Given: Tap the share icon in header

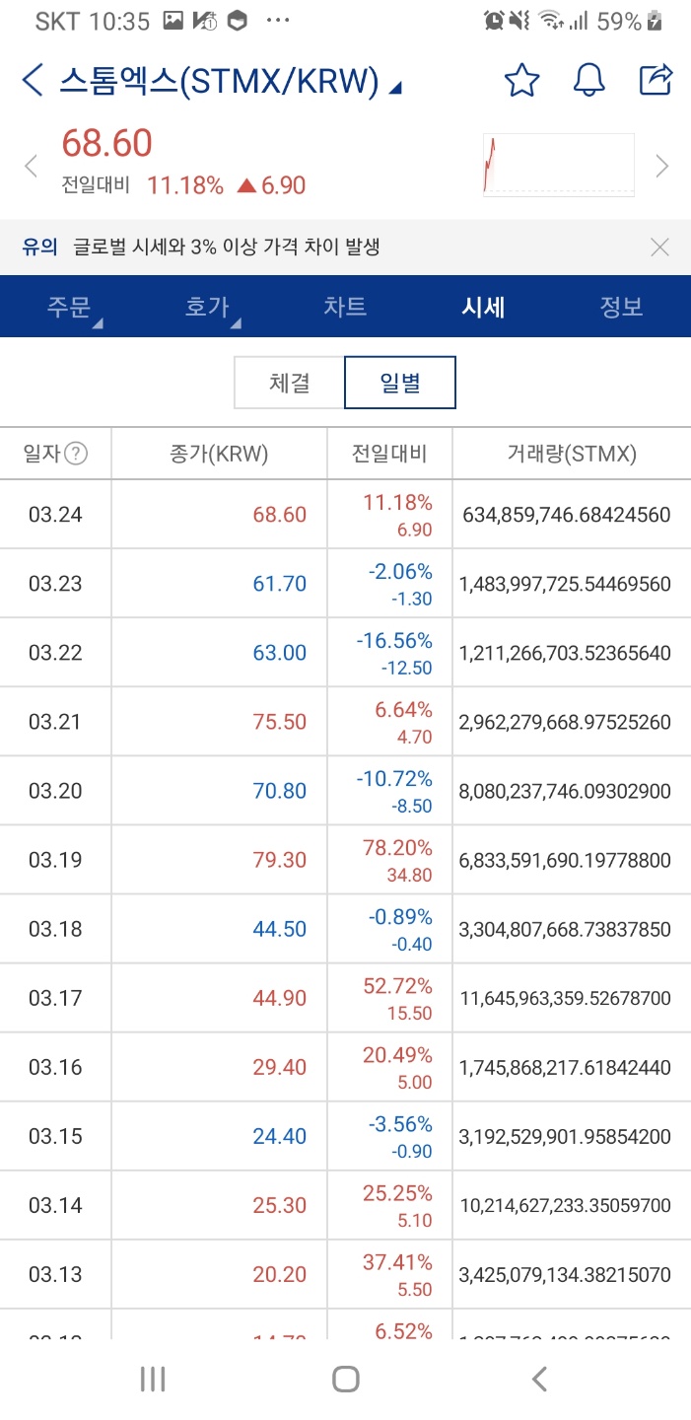Looking at the screenshot, I should tap(656, 80).
